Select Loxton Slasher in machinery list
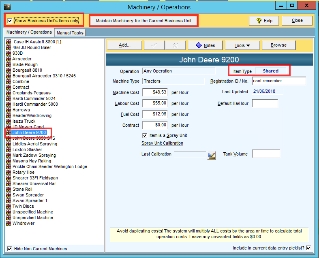Viewport: 319px width, 258px height. pos(27,149)
